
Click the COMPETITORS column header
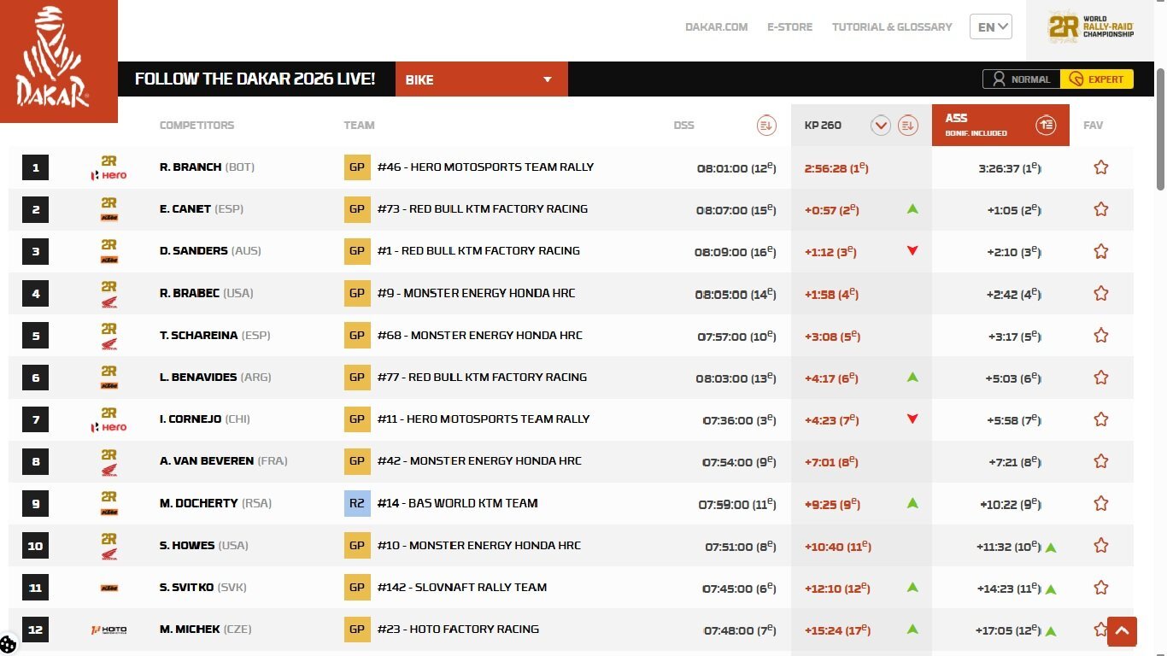pos(196,126)
